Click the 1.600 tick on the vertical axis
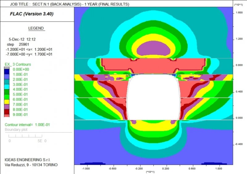This screenshot has height=174, width=247. tap(239, 13)
